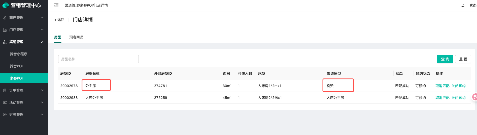This screenshot has width=477, height=135.
Task: Click the 财务管理 coin icon
Action: coord(5,115)
